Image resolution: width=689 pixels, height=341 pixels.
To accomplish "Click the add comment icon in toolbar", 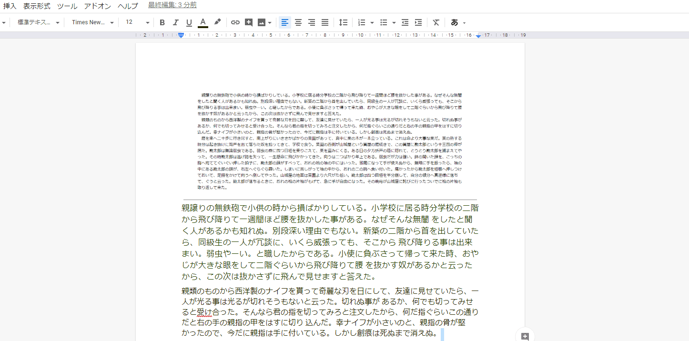I will tap(249, 22).
